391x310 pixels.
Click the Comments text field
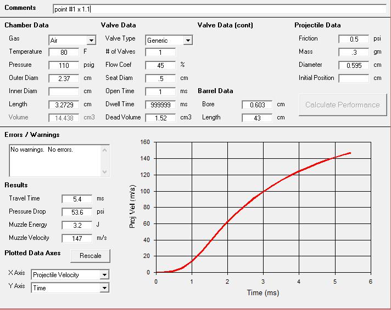tap(220, 9)
